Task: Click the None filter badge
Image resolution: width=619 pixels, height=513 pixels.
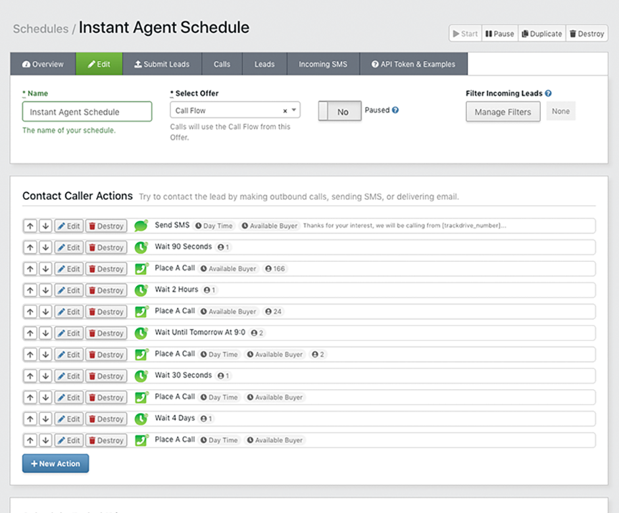Action: click(x=560, y=111)
